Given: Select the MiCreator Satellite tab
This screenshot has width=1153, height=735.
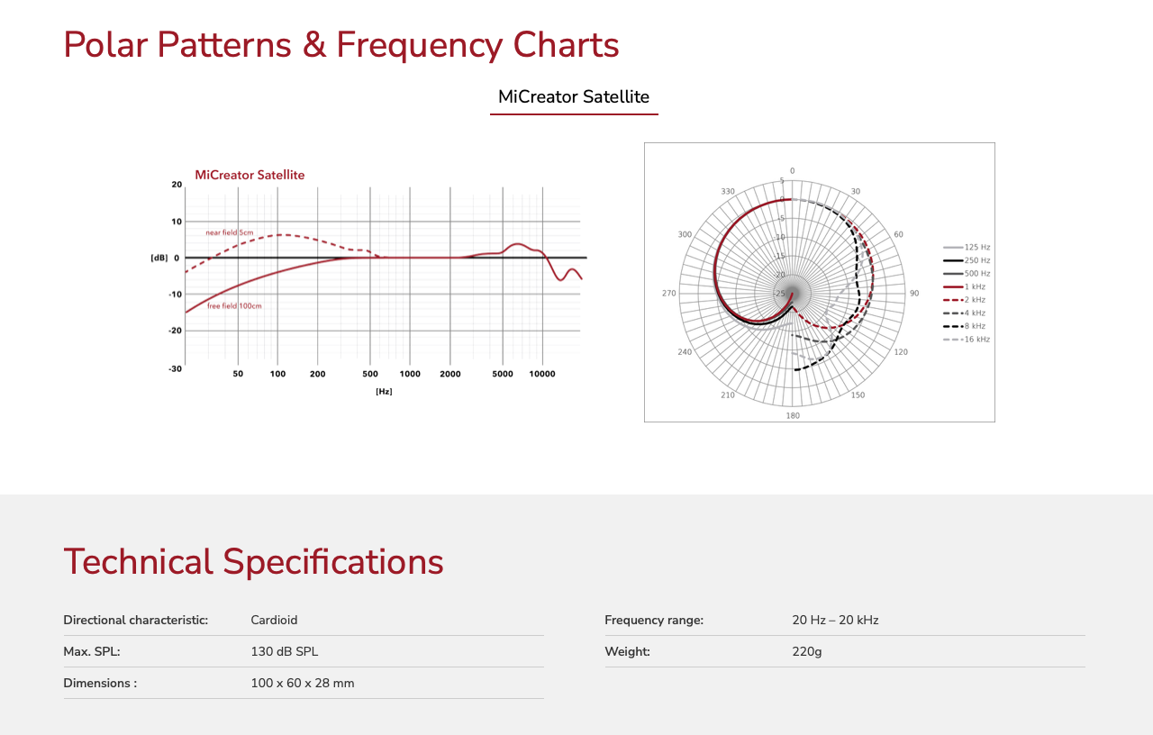Looking at the screenshot, I should point(574,97).
